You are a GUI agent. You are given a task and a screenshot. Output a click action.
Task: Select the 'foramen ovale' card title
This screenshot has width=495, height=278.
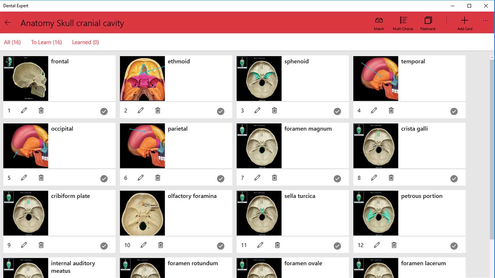click(303, 263)
